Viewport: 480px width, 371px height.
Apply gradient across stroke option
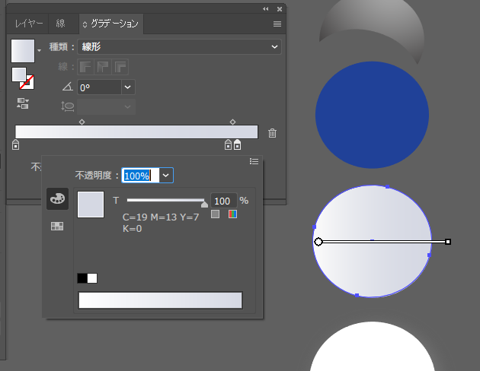click(x=120, y=67)
